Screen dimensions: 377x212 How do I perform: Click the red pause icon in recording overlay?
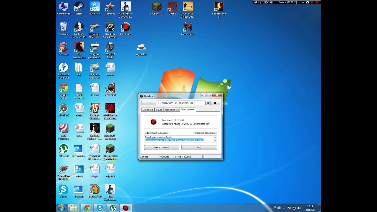(312, 2)
